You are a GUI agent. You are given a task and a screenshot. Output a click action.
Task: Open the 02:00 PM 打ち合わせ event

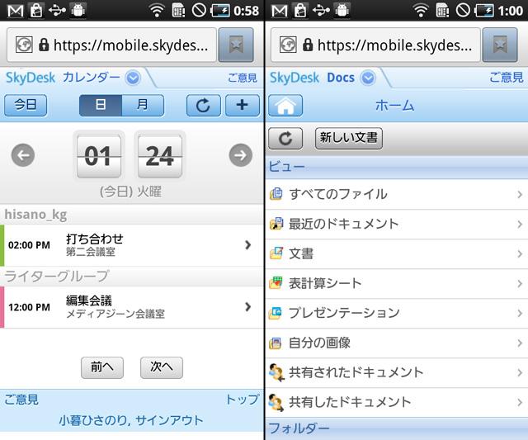(x=132, y=245)
